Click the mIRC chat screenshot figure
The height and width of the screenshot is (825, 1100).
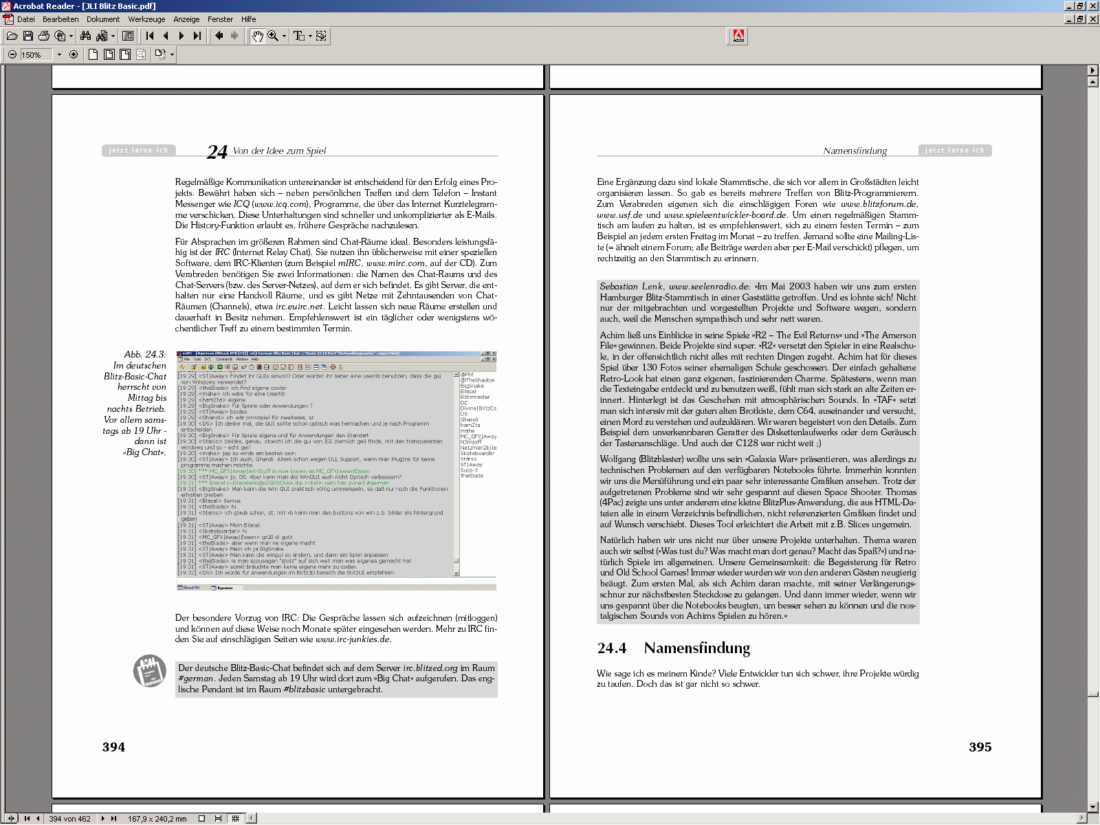(x=336, y=471)
